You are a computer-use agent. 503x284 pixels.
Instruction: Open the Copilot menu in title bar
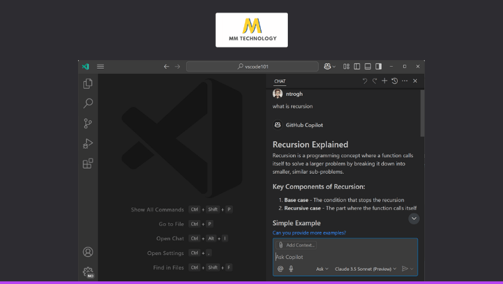(x=330, y=67)
